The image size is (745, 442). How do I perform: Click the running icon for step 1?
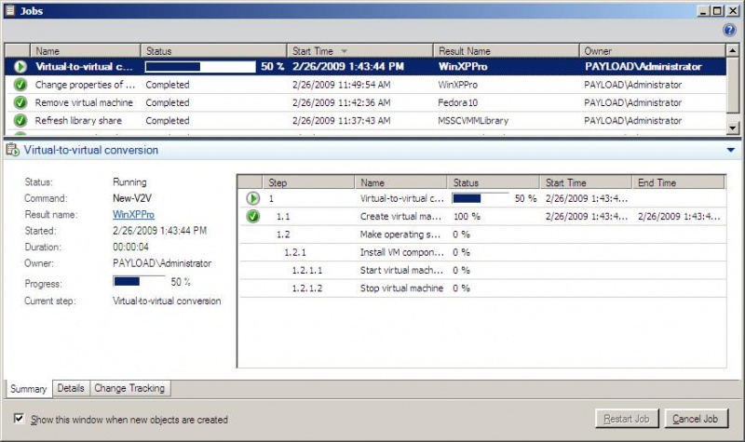point(253,198)
